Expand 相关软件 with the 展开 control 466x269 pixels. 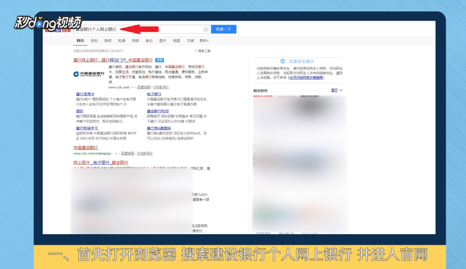336,90
